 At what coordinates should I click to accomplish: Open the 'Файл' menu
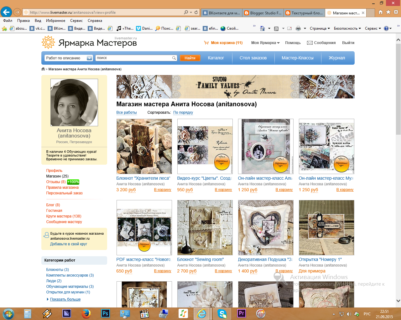(8, 21)
